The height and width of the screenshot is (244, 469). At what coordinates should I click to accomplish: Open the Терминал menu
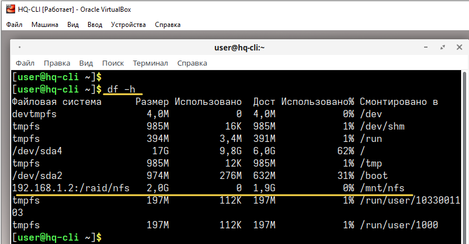tap(150, 63)
